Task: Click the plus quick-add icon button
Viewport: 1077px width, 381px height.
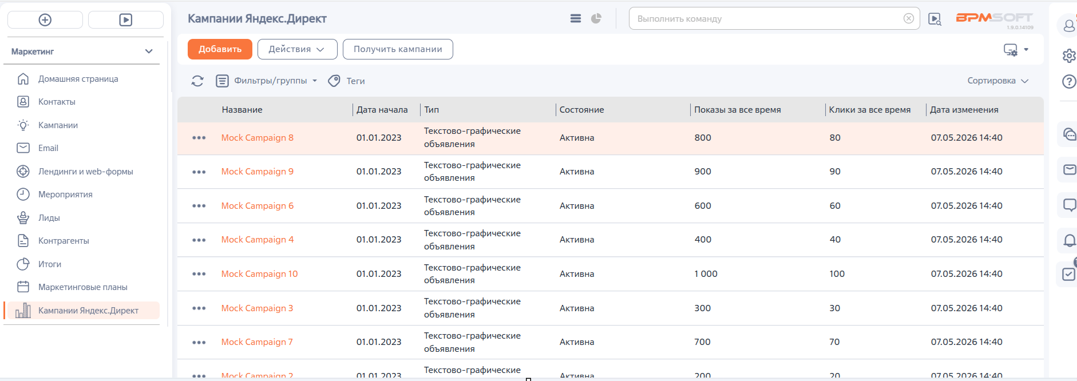Action: 45,20
